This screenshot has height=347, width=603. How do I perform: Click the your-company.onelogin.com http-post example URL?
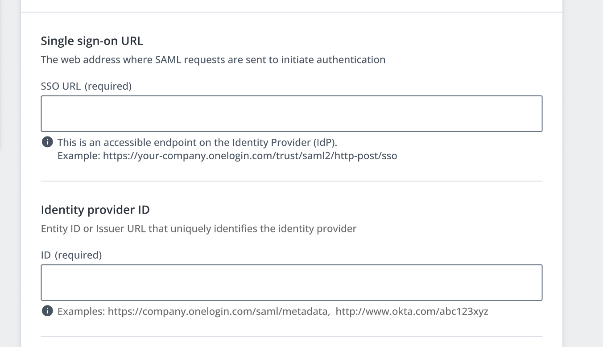click(250, 156)
